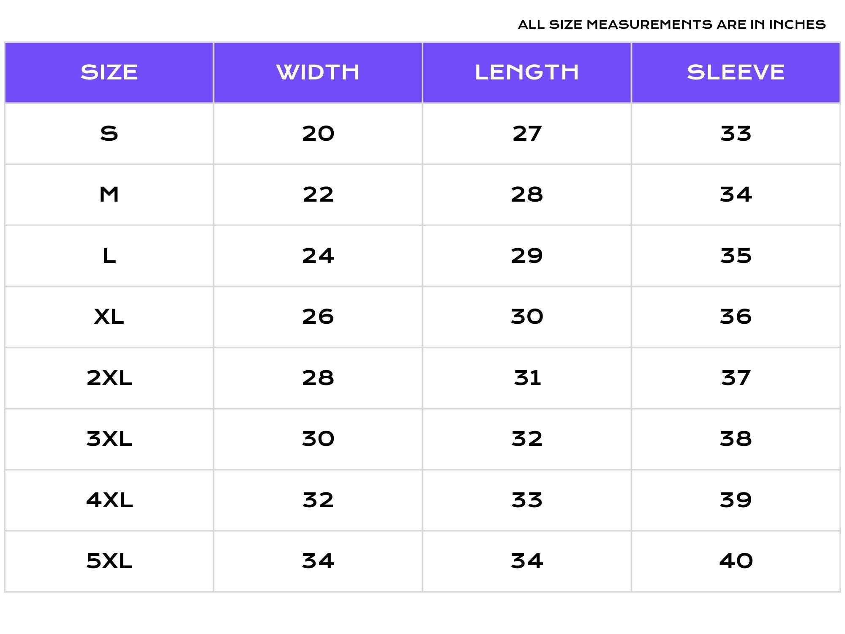Screen dimensions: 845x634
Task: Click the 4XL size cell
Action: (109, 500)
